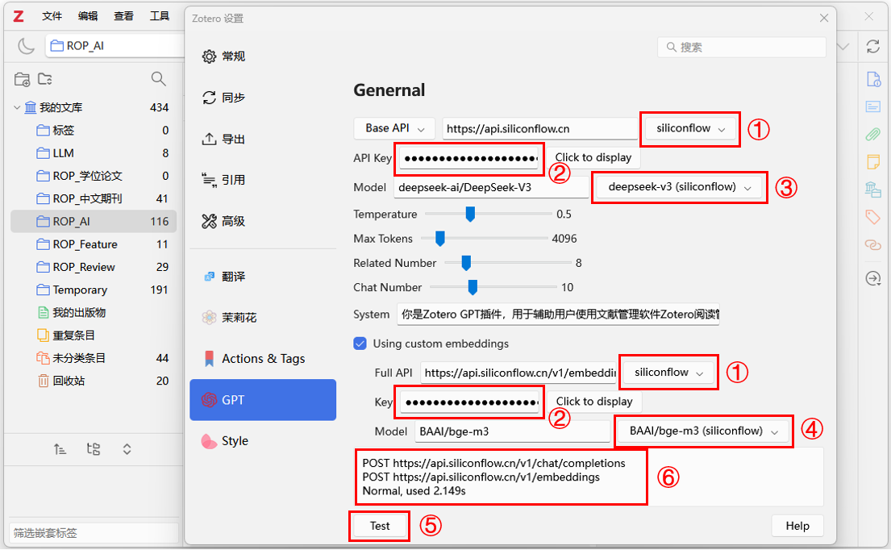
Task: Toggle Using custom embeddings checkbox
Action: point(360,344)
